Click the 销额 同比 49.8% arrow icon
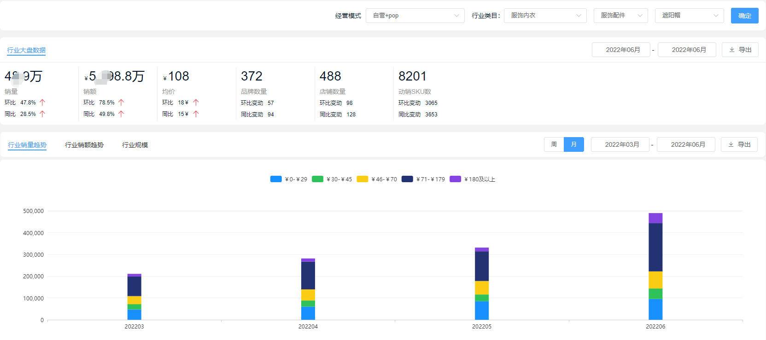 tap(121, 114)
